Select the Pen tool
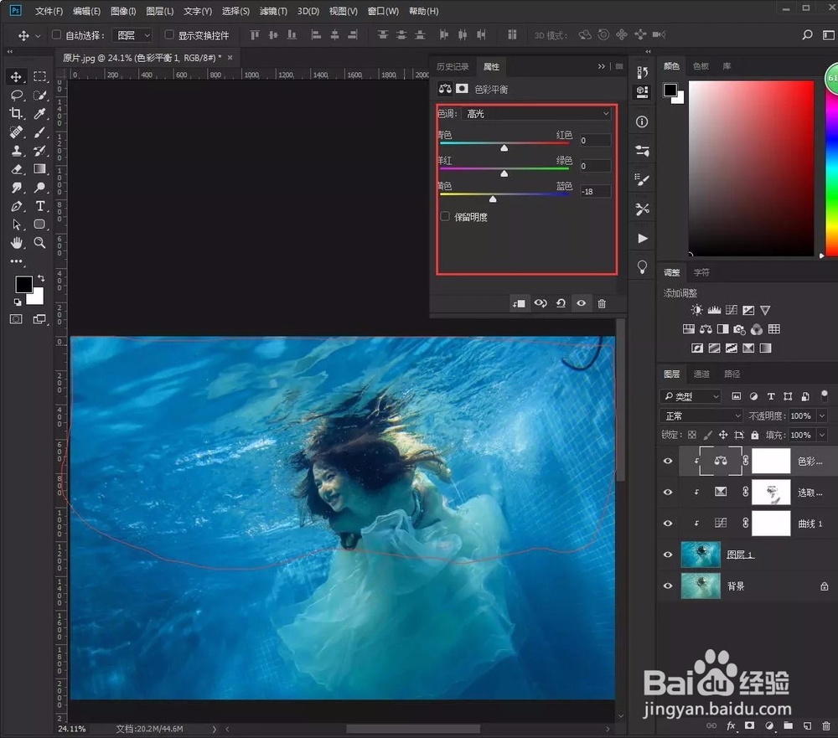 [x=16, y=206]
